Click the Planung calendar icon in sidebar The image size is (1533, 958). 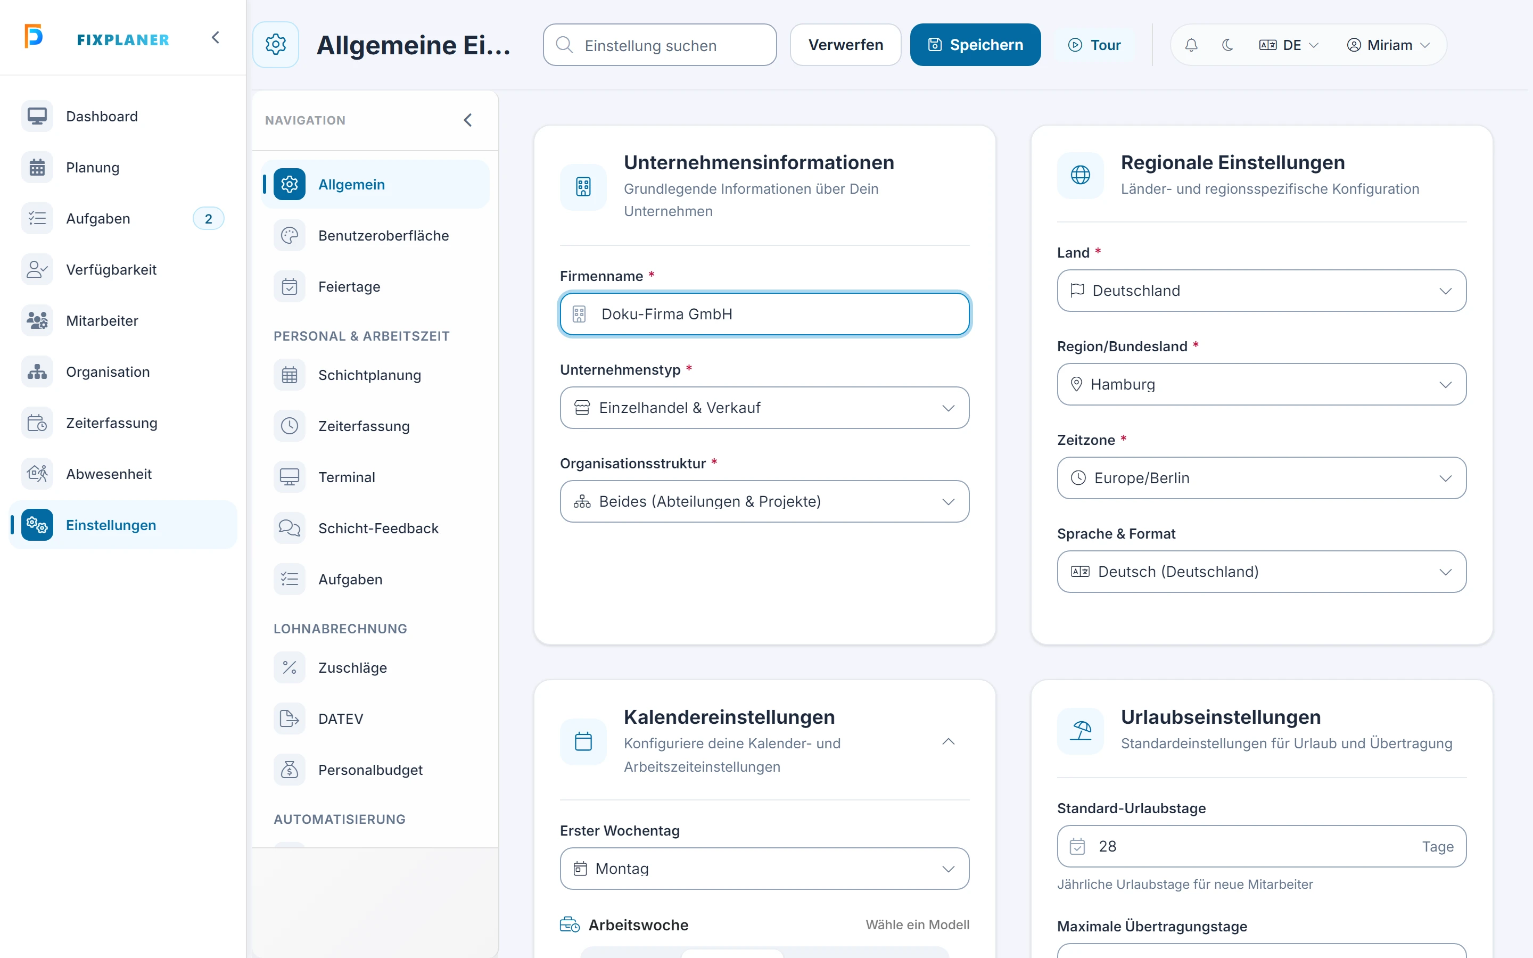point(37,167)
